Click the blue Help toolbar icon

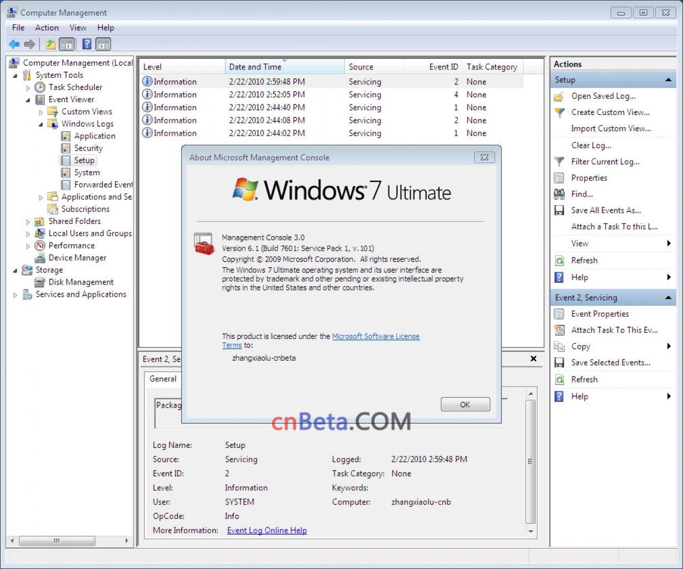[87, 44]
